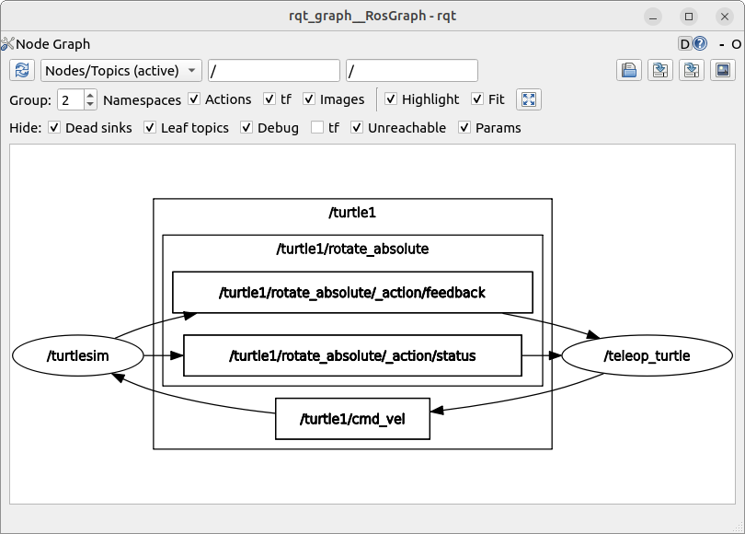Enable the unchecked tf checkbox in Hide row
This screenshot has height=534, width=745.
click(317, 128)
